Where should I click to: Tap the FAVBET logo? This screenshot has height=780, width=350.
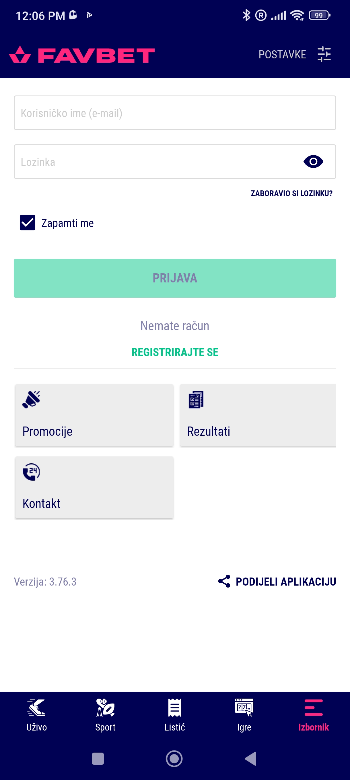click(82, 55)
